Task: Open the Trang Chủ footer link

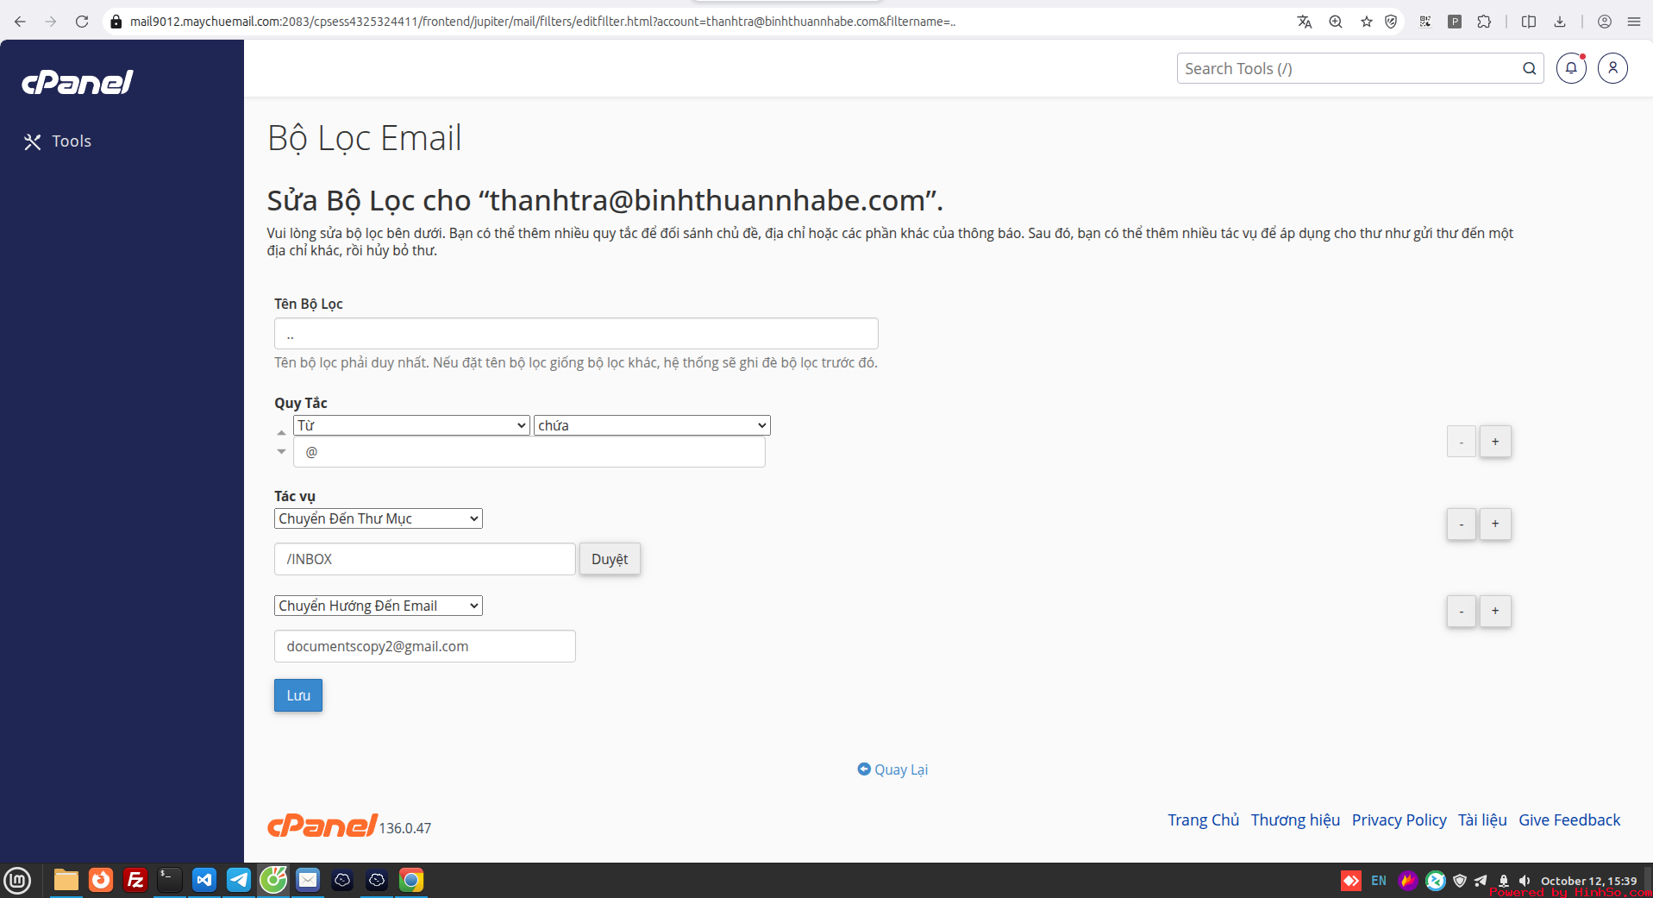Action: [1203, 820]
